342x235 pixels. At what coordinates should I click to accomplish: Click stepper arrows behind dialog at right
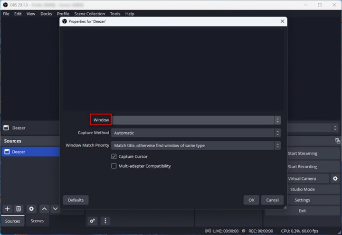[335, 128]
